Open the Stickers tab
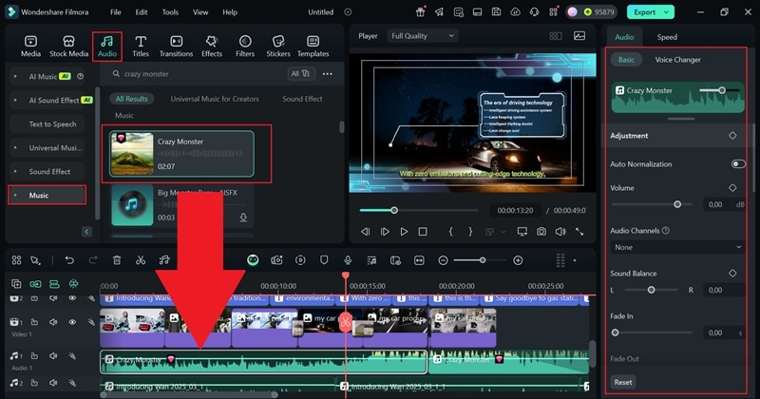Viewport: 760px width, 399px height. [278, 47]
